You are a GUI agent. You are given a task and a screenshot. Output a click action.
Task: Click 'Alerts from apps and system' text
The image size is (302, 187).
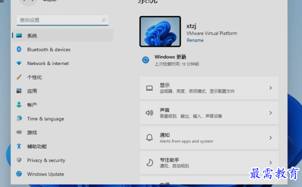point(187,141)
